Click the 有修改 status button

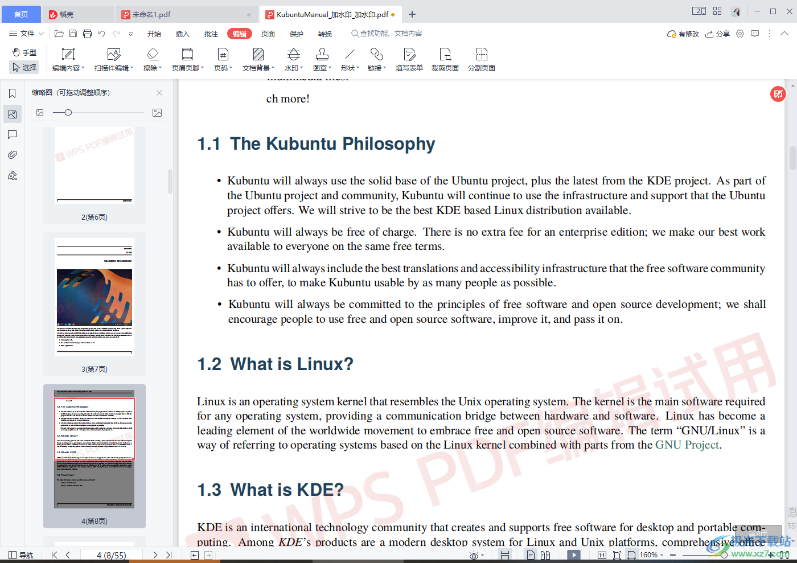click(683, 34)
